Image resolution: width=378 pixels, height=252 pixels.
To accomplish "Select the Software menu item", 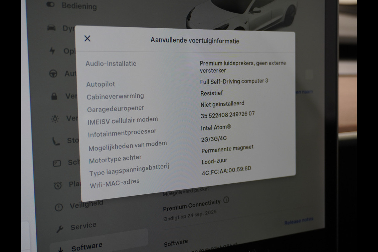I will pyautogui.click(x=87, y=246).
